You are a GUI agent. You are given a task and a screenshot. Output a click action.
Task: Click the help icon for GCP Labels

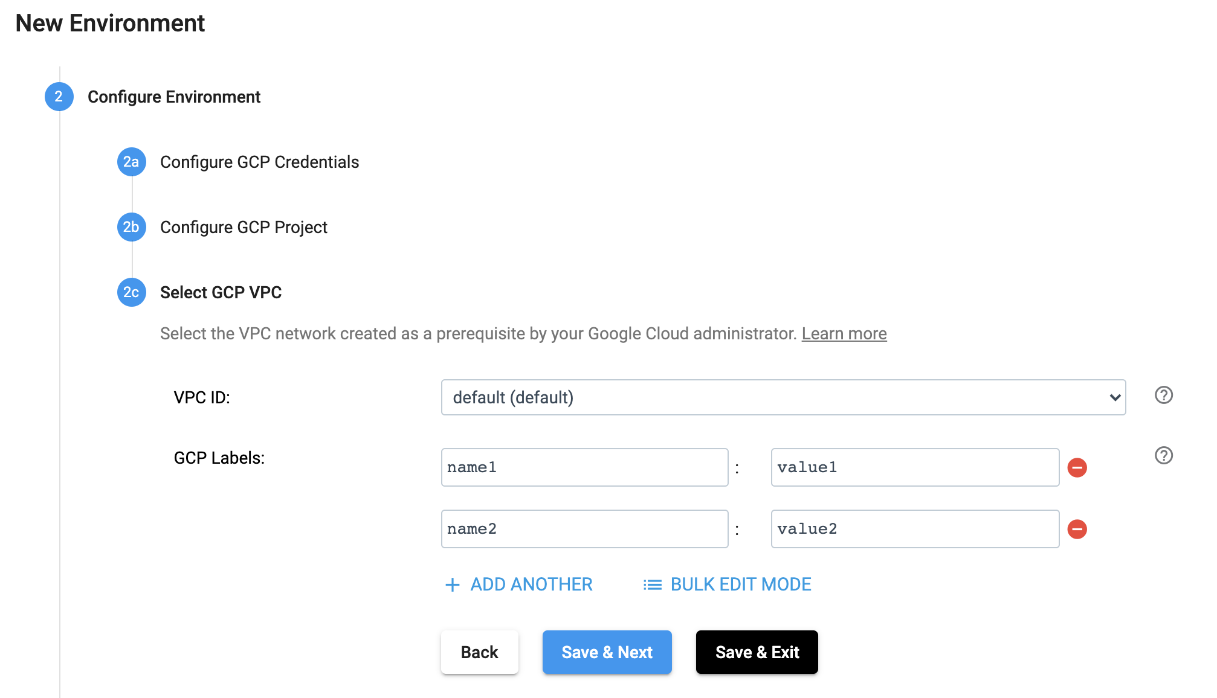click(1163, 455)
